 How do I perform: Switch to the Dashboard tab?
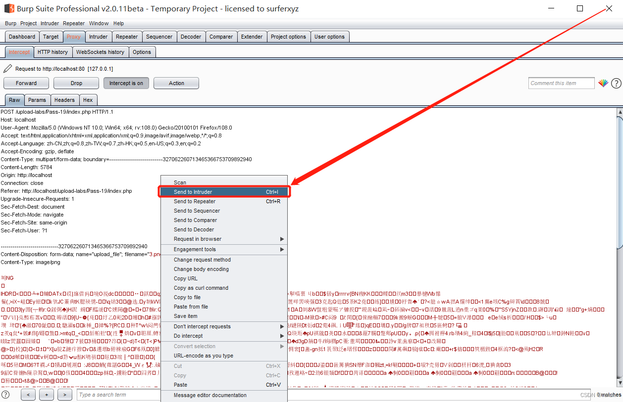pos(22,37)
